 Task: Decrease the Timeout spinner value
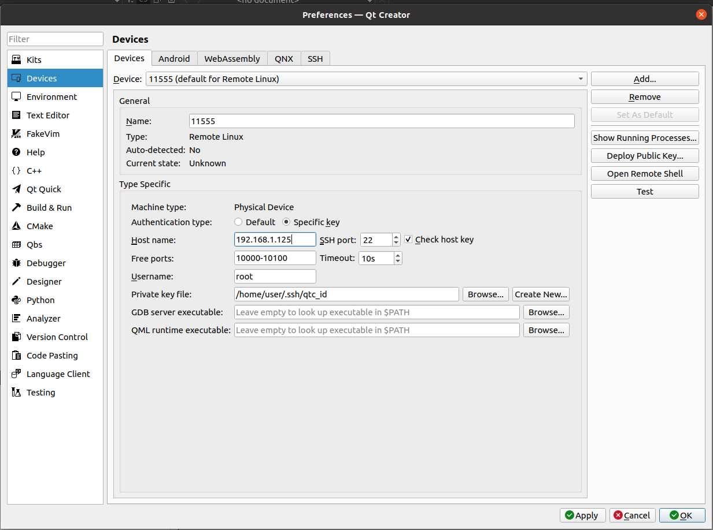pos(398,262)
